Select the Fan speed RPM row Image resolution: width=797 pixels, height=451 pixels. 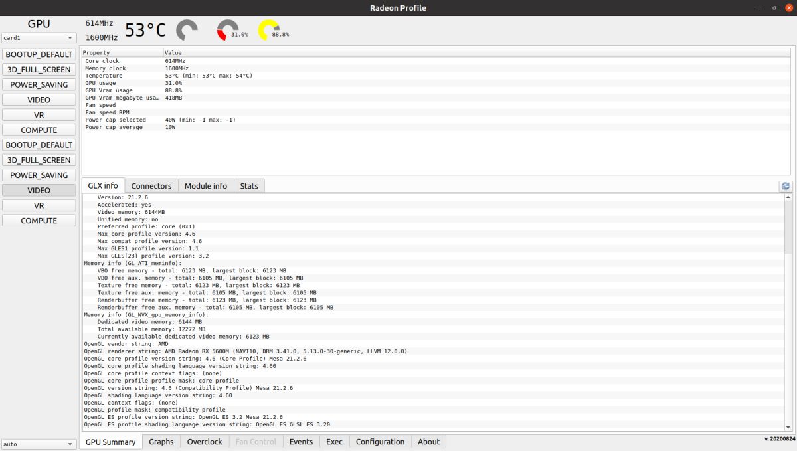click(436, 112)
